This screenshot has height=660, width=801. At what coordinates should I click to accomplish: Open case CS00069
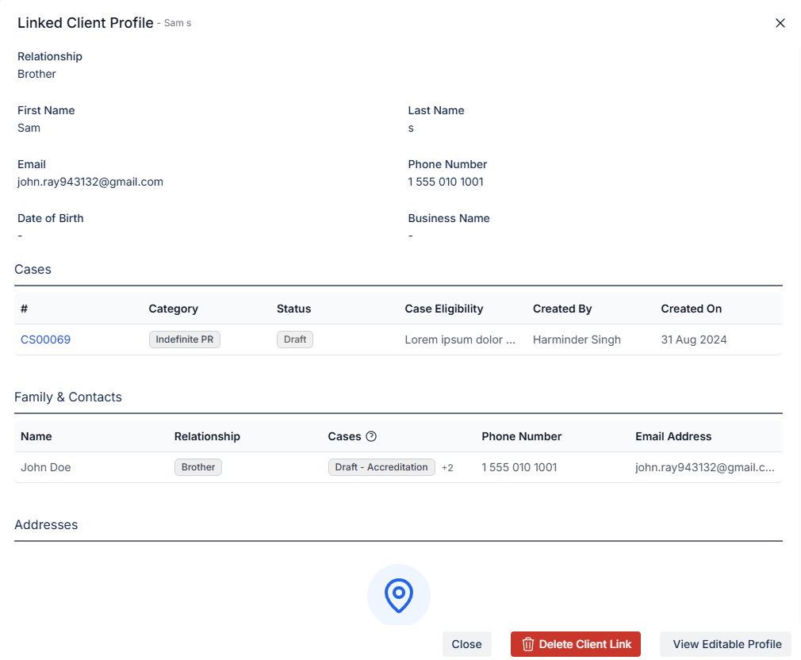[x=45, y=339]
